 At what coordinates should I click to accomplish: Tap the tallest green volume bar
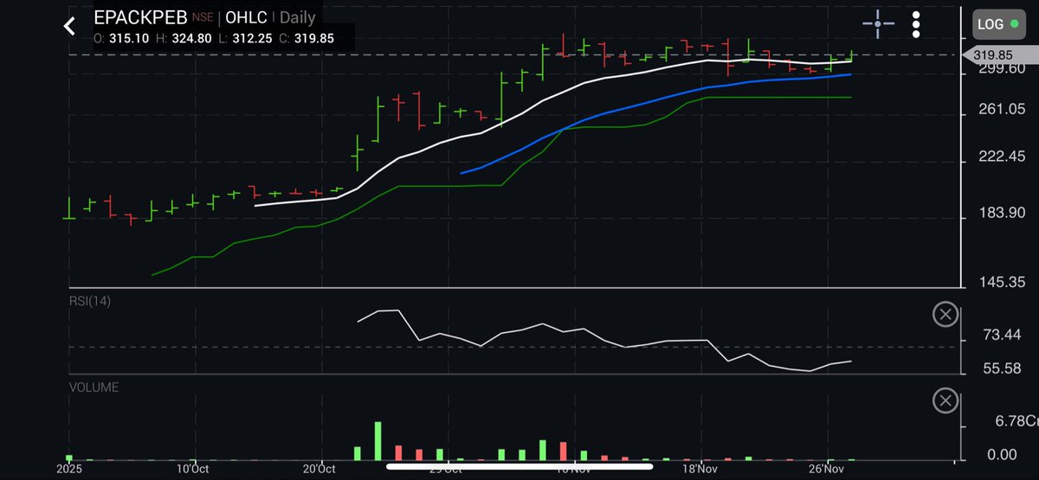378,441
